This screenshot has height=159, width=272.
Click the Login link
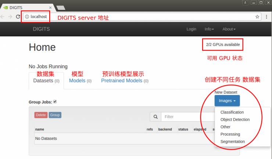coord(192,29)
